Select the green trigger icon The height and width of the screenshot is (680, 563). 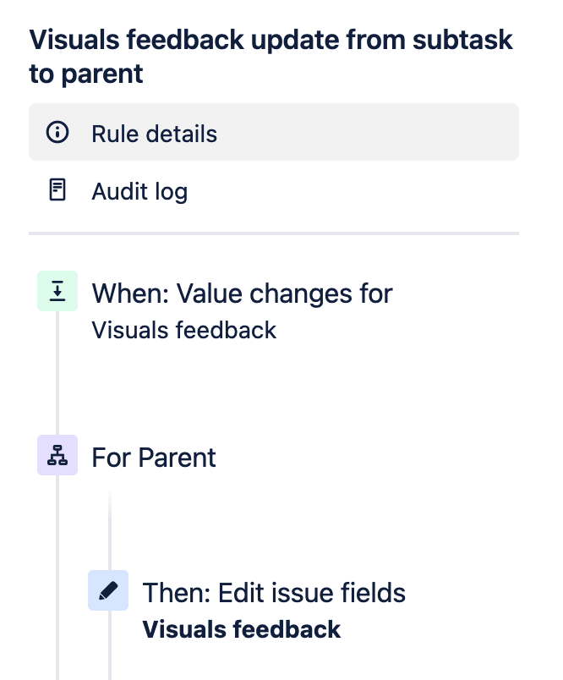tap(57, 291)
